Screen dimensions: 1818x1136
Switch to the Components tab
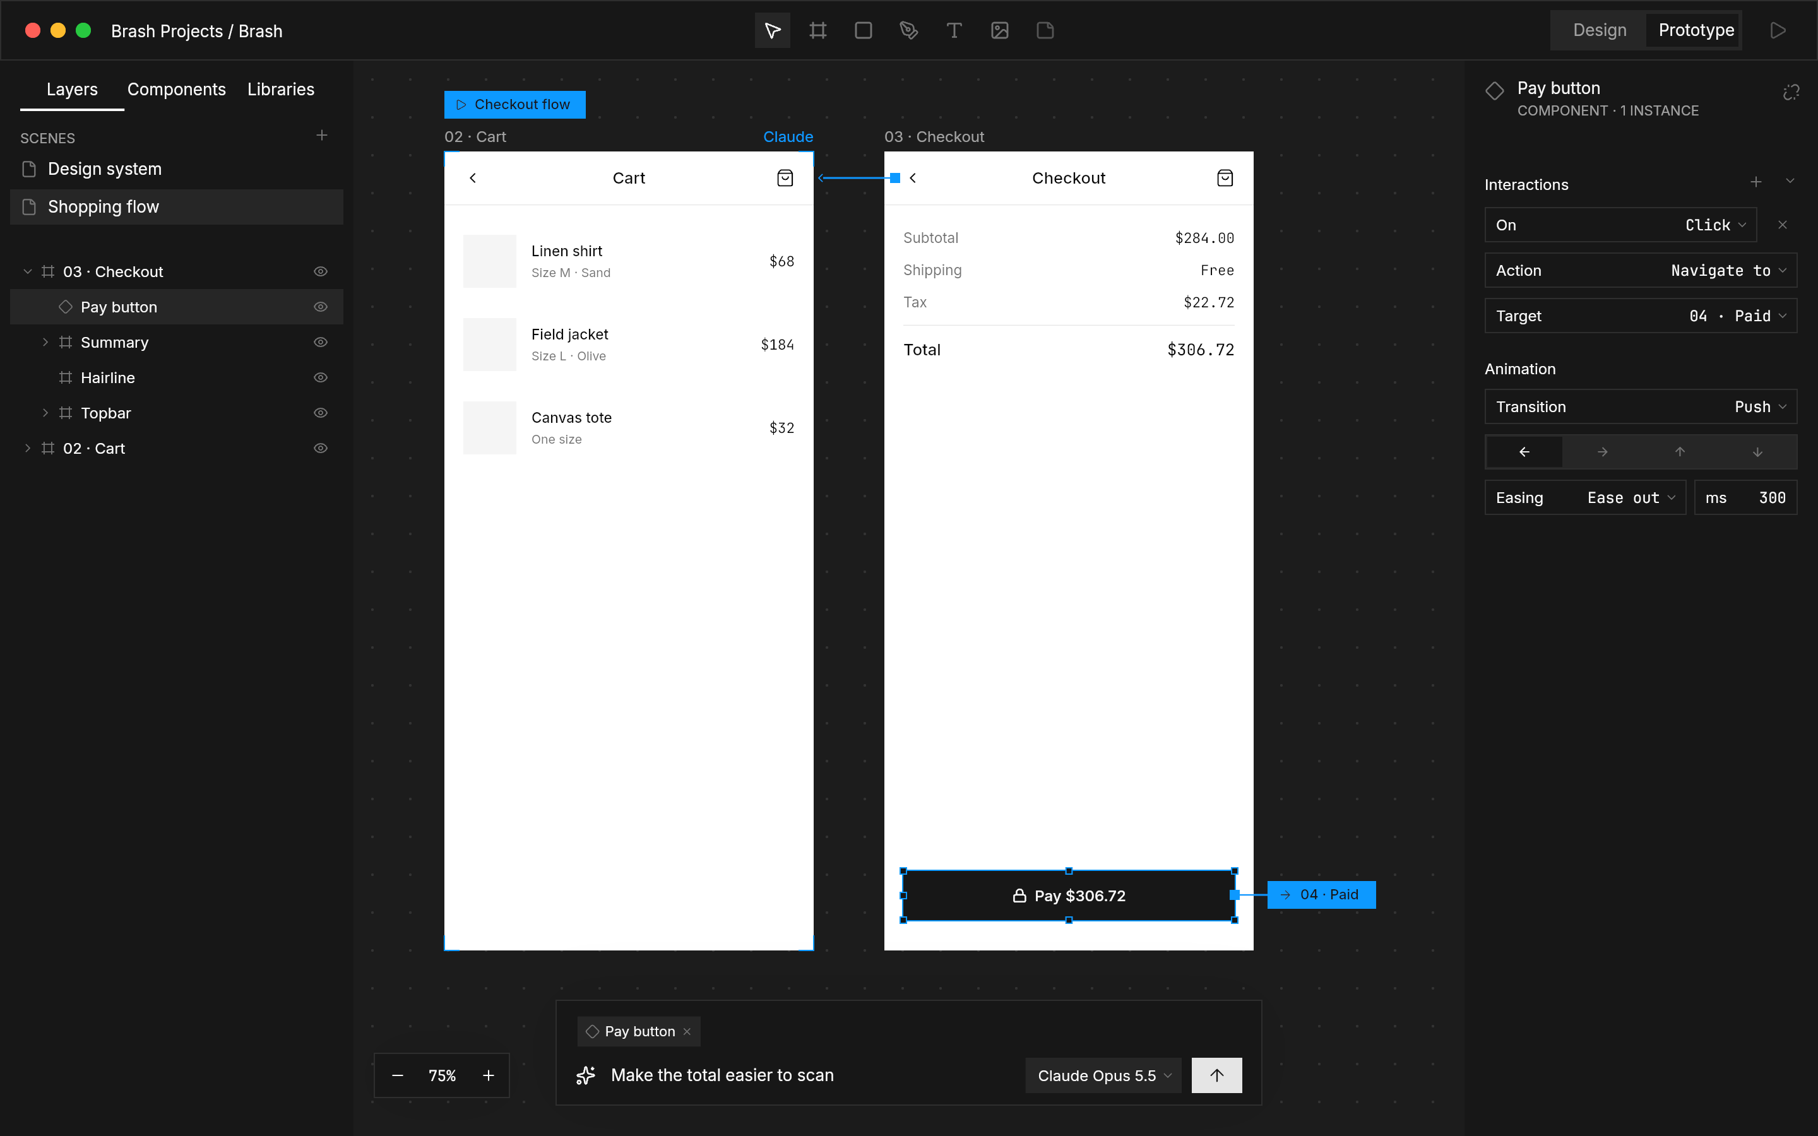point(177,88)
